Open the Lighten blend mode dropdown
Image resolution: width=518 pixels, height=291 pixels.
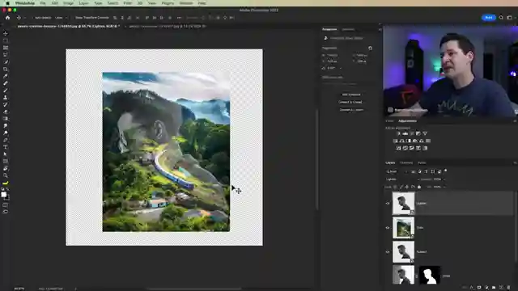(402, 179)
